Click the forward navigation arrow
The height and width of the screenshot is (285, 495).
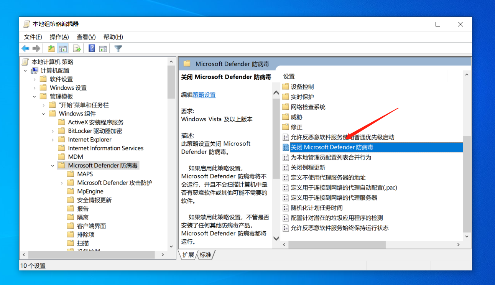coord(36,48)
